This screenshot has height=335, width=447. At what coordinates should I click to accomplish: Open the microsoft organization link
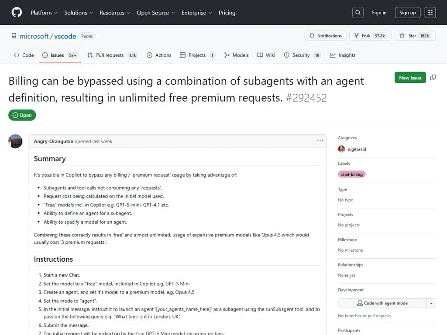coord(34,36)
